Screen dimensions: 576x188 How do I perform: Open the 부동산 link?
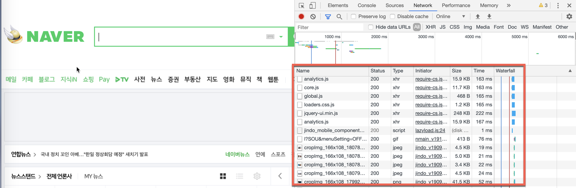(x=193, y=79)
